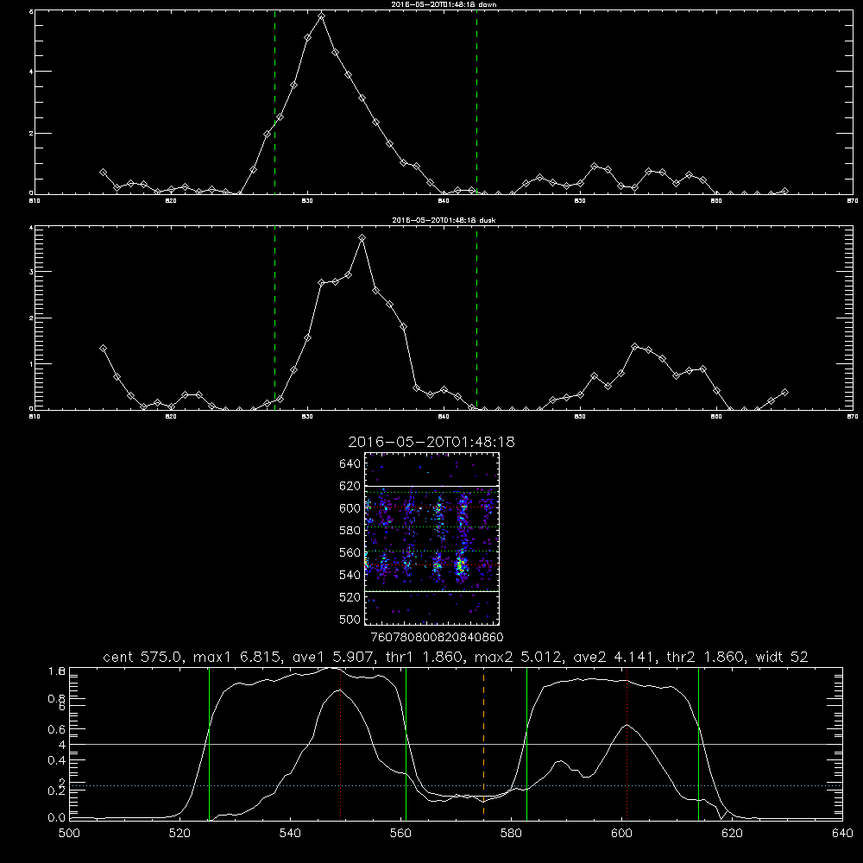Click the y-axis label '0.0' of the bottom plot
This screenshot has width=863, height=863.
[57, 818]
